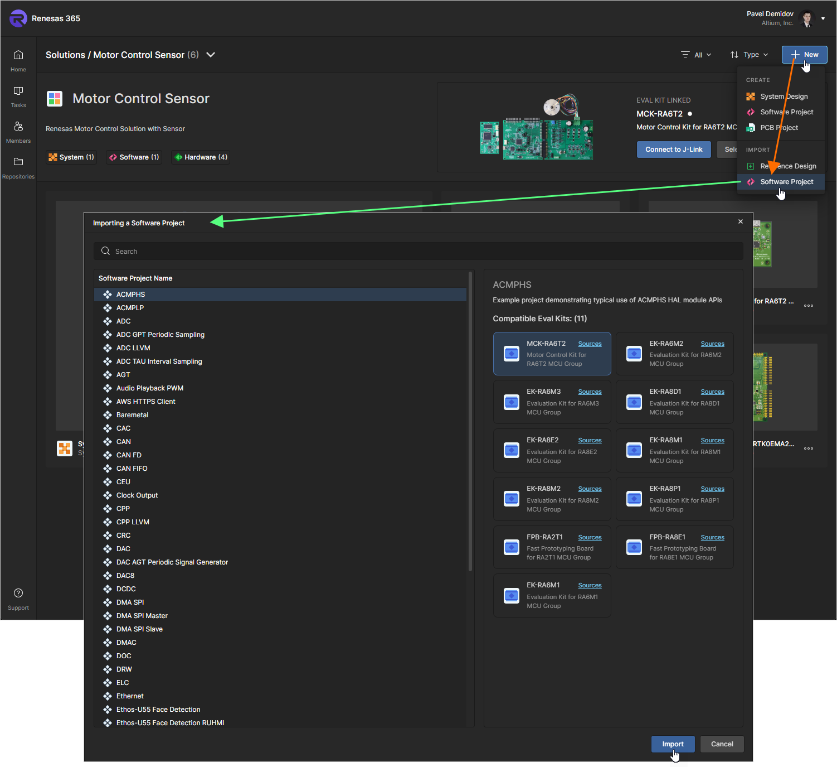Select PCB Project in Create menu
The height and width of the screenshot is (767, 837).
tap(778, 128)
